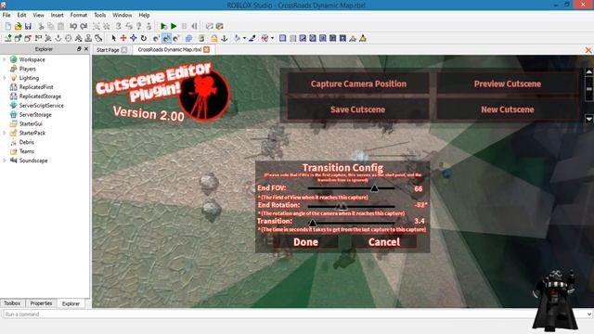Click the New file icon
Image resolution: width=594 pixels, height=334 pixels.
[x=8, y=26]
